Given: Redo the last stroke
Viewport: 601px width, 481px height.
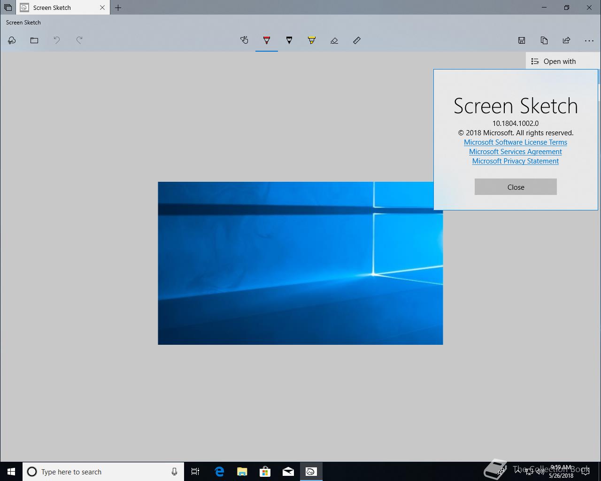Looking at the screenshot, I should point(79,40).
